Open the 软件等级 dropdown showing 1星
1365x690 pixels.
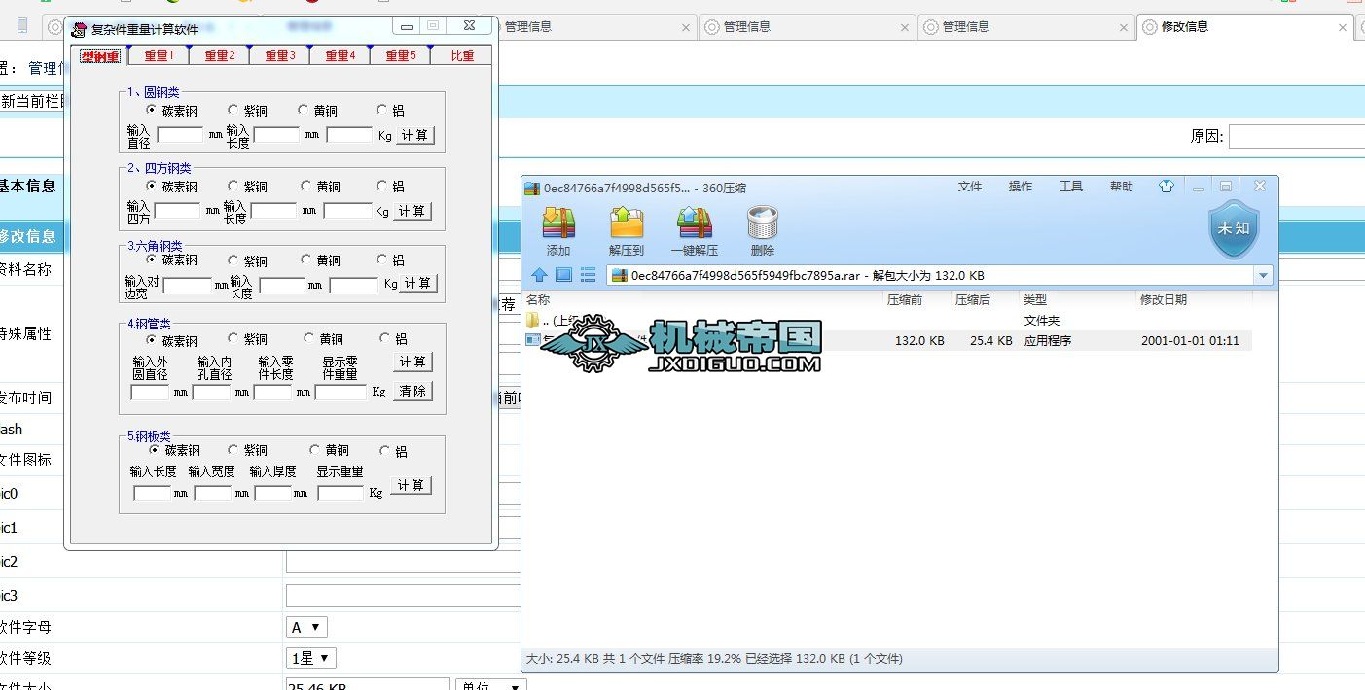point(311,658)
